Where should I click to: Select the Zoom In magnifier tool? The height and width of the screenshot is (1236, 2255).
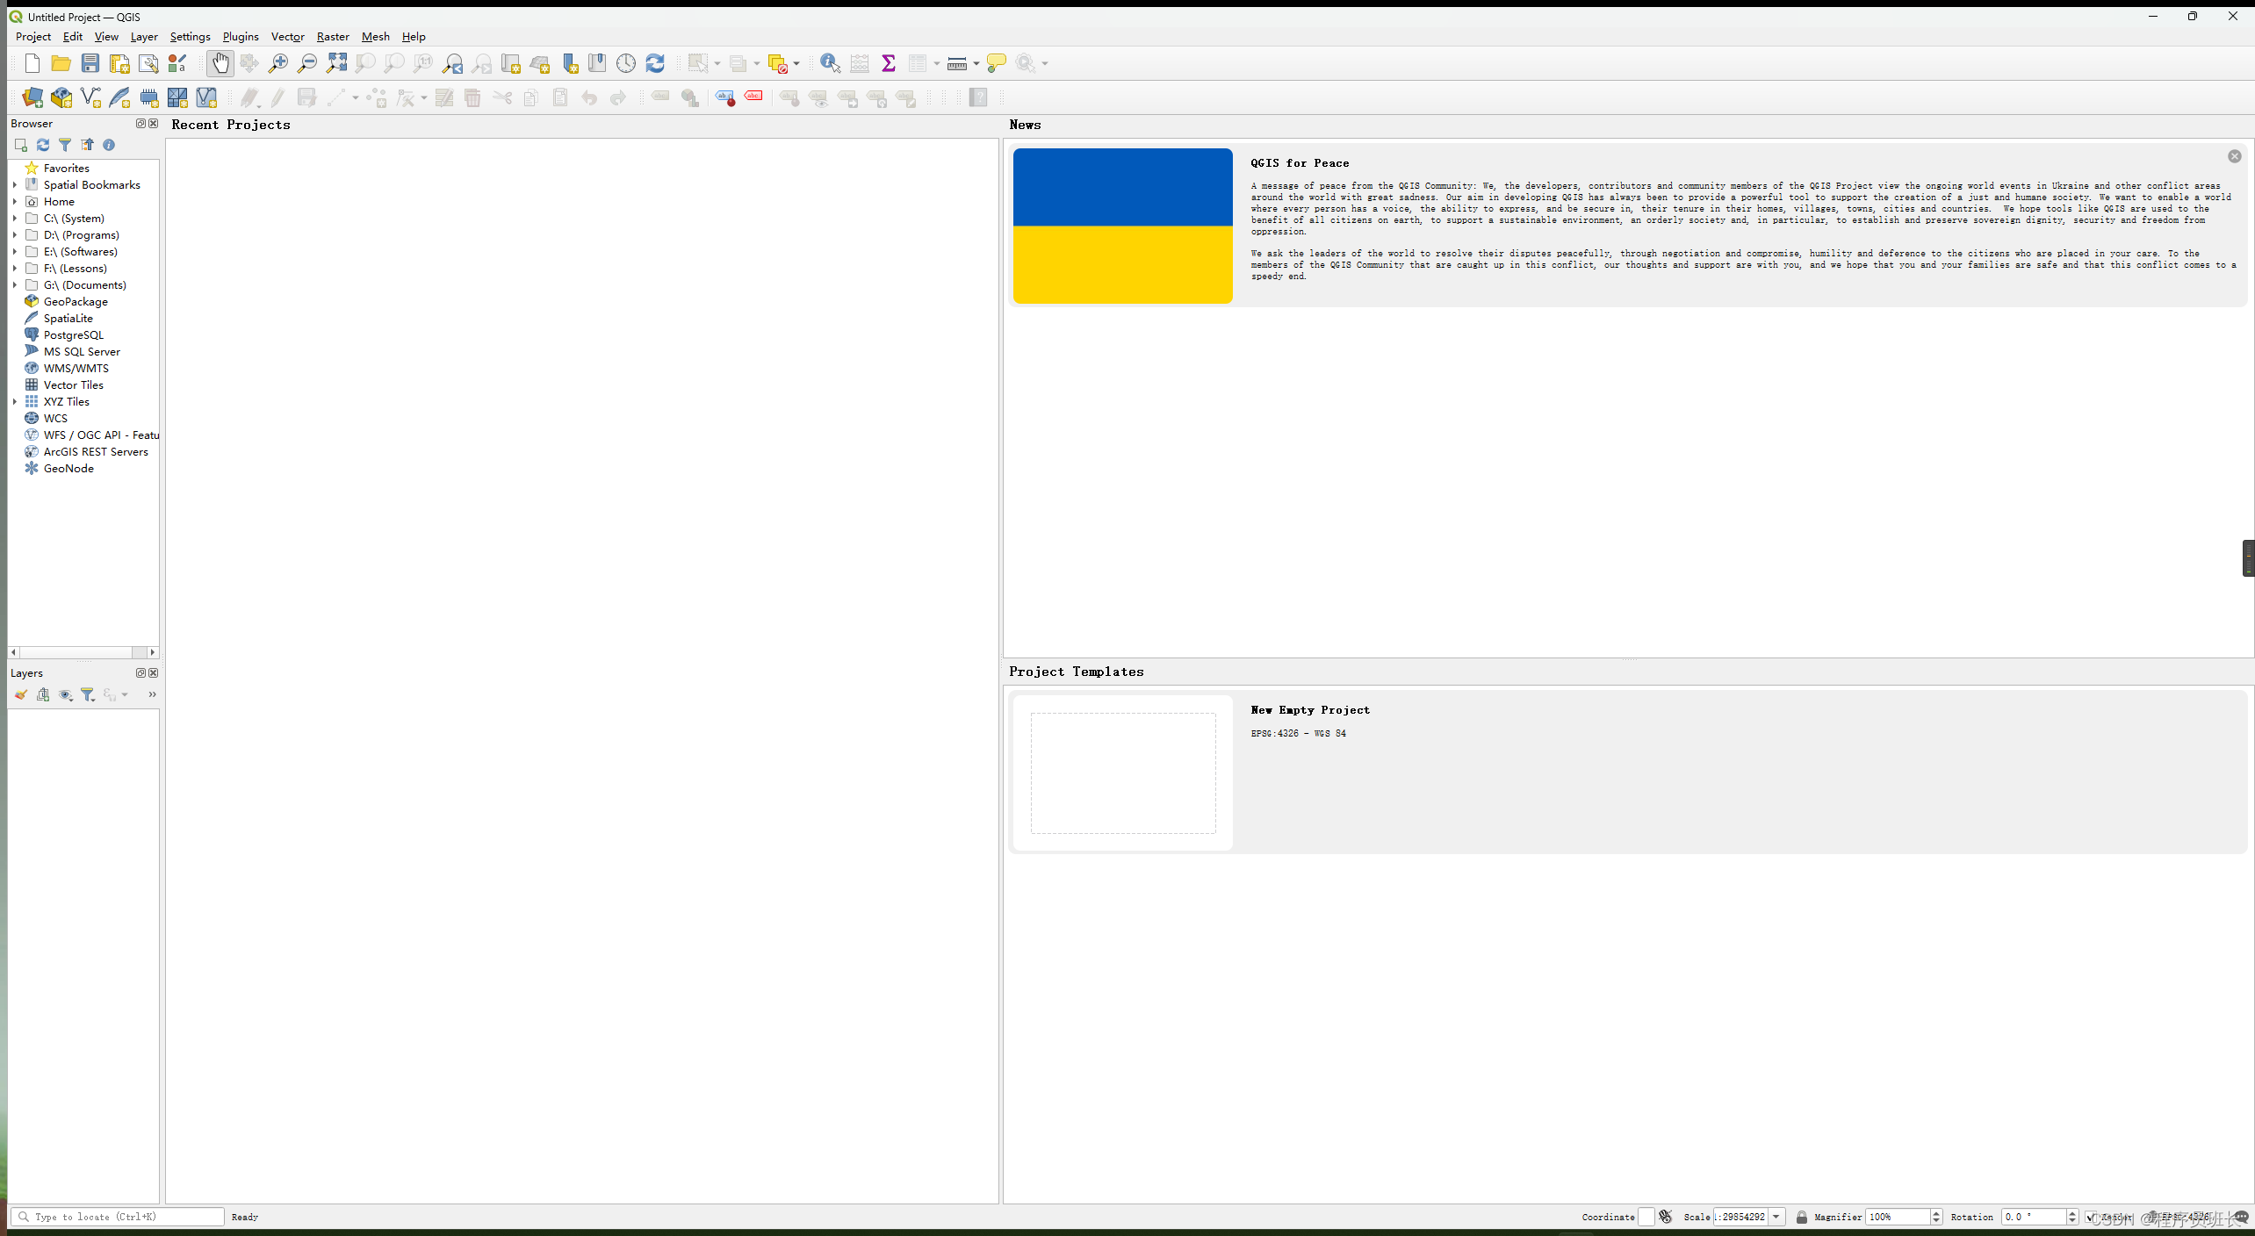tap(278, 63)
